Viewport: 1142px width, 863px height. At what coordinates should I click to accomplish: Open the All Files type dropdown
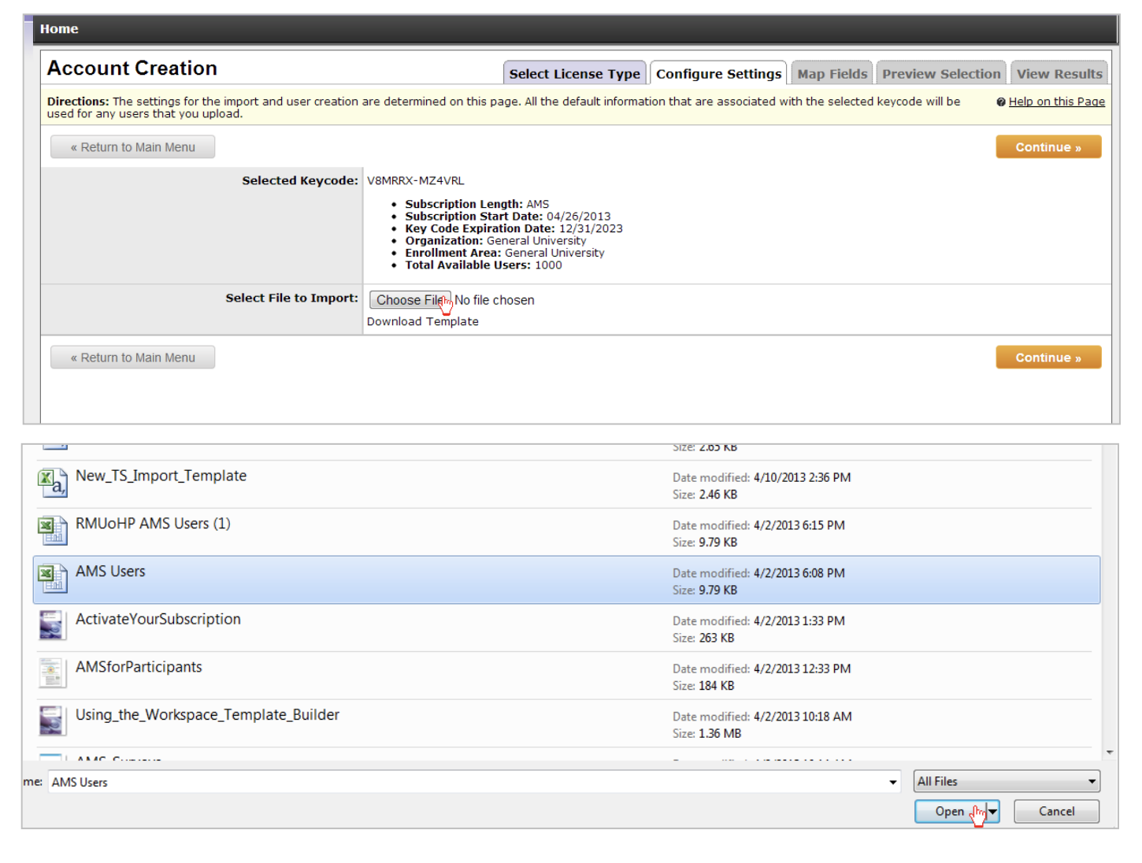(x=1007, y=781)
